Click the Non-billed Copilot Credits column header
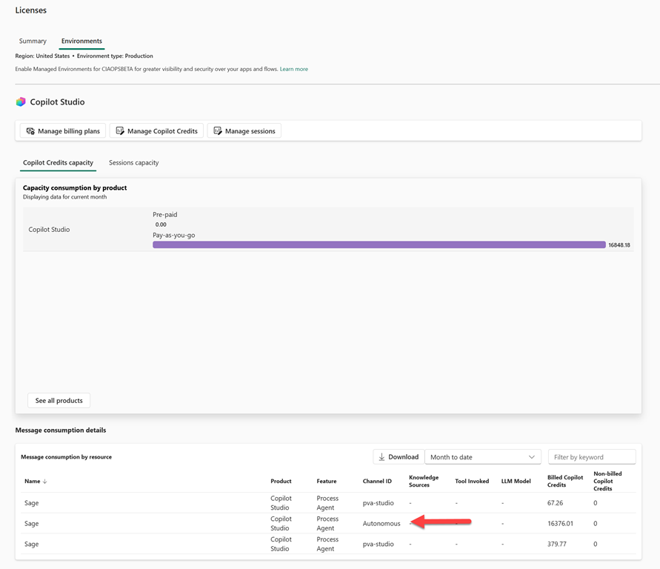The width and height of the screenshot is (660, 569). click(x=607, y=481)
